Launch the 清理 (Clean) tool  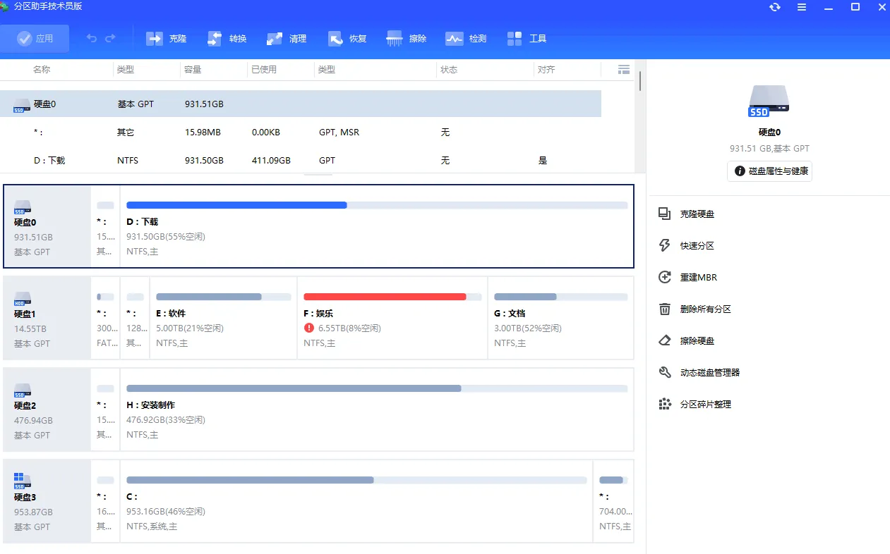click(x=287, y=39)
